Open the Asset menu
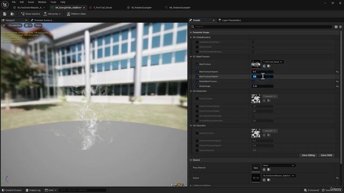This screenshot has height=193, width=344. [x=31, y=2]
